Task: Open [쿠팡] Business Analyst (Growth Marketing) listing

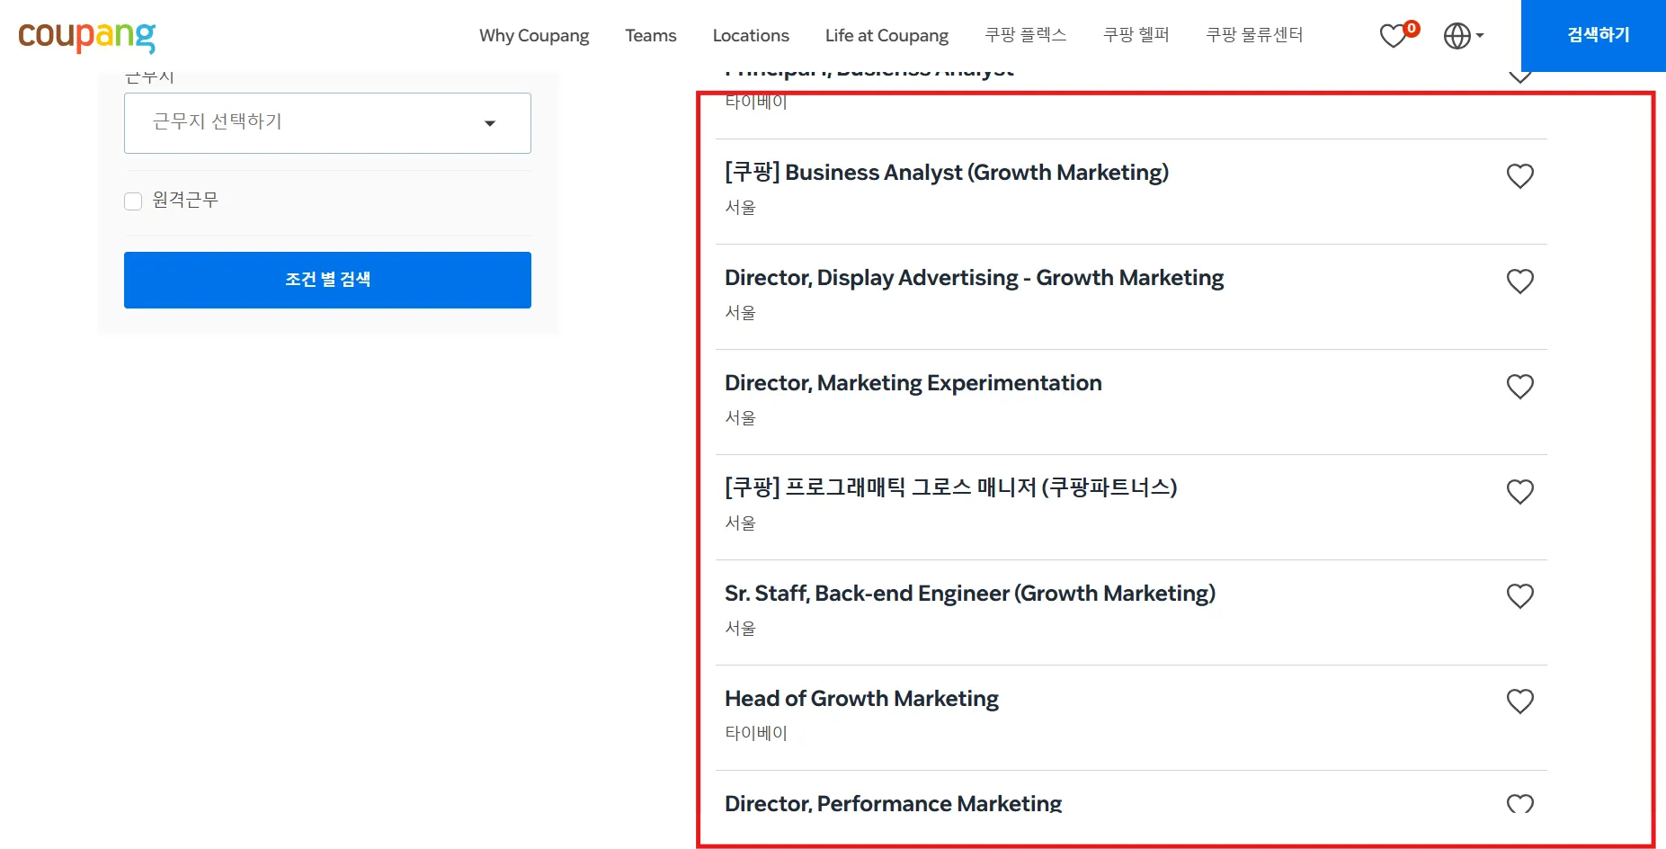Action: [947, 173]
